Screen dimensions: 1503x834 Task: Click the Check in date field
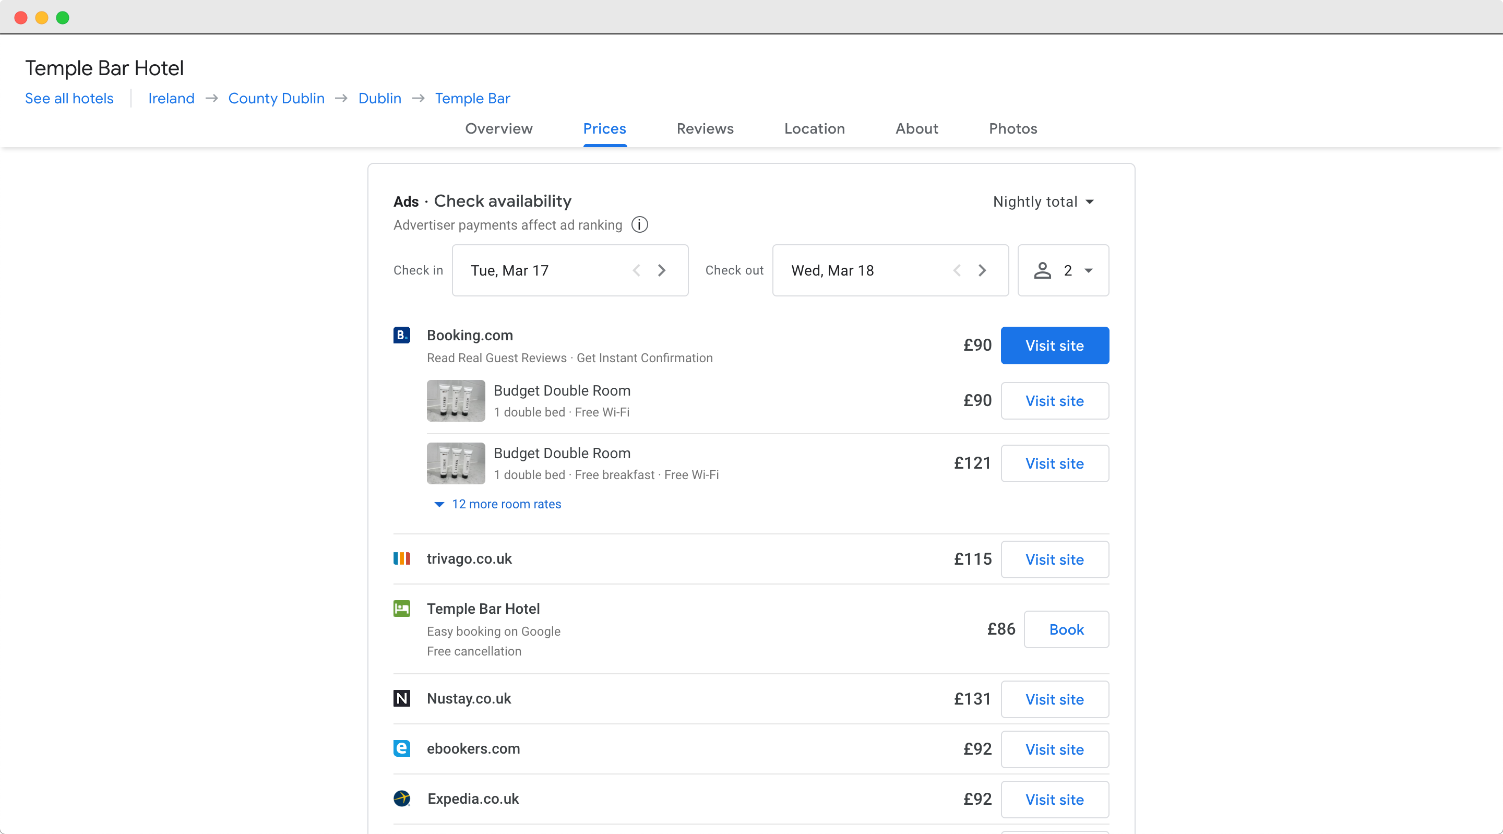[570, 270]
